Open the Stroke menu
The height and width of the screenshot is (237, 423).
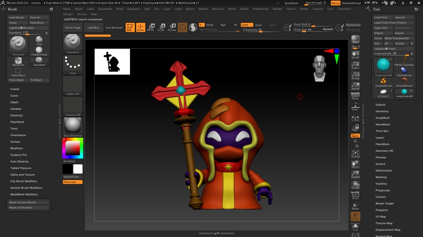coord(304,9)
